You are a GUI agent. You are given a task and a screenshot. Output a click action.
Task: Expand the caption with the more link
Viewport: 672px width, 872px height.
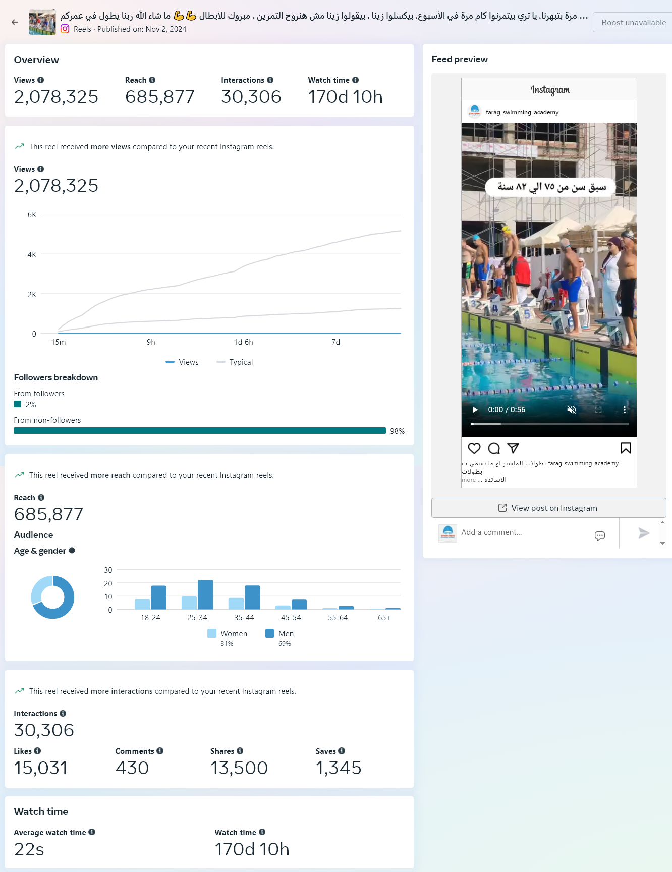[469, 480]
